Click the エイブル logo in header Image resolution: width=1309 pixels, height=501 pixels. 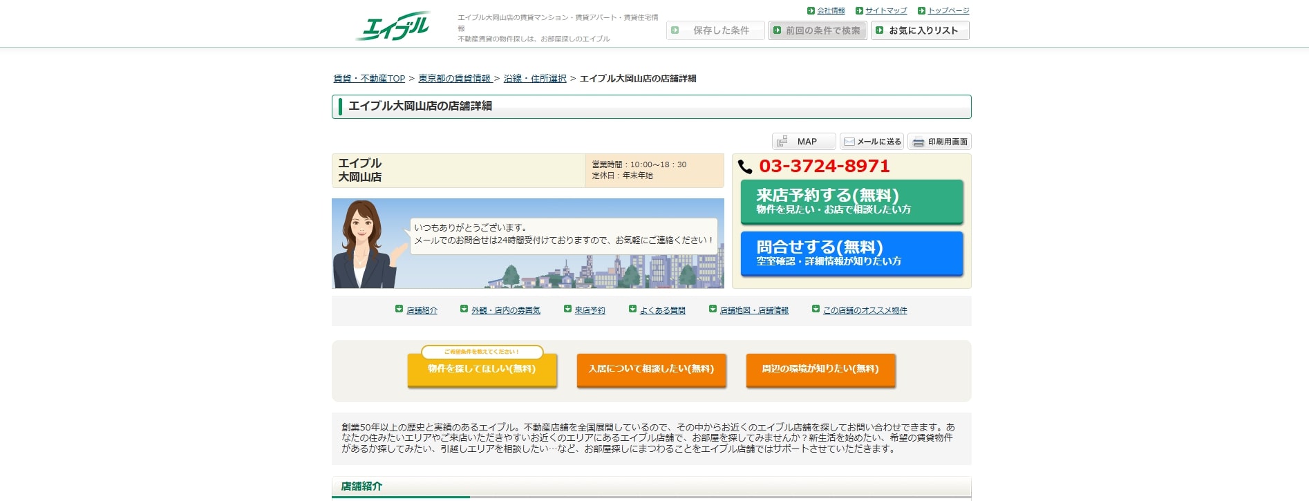pos(394,26)
